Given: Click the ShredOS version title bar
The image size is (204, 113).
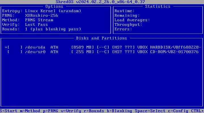Looking at the screenshot, I should pos(100,2).
